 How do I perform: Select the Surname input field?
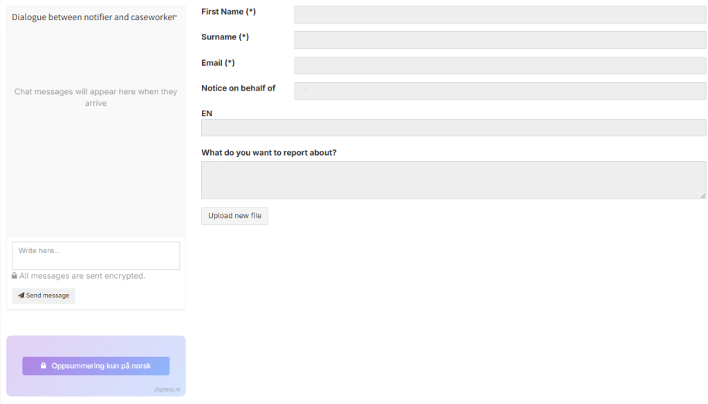click(x=499, y=40)
